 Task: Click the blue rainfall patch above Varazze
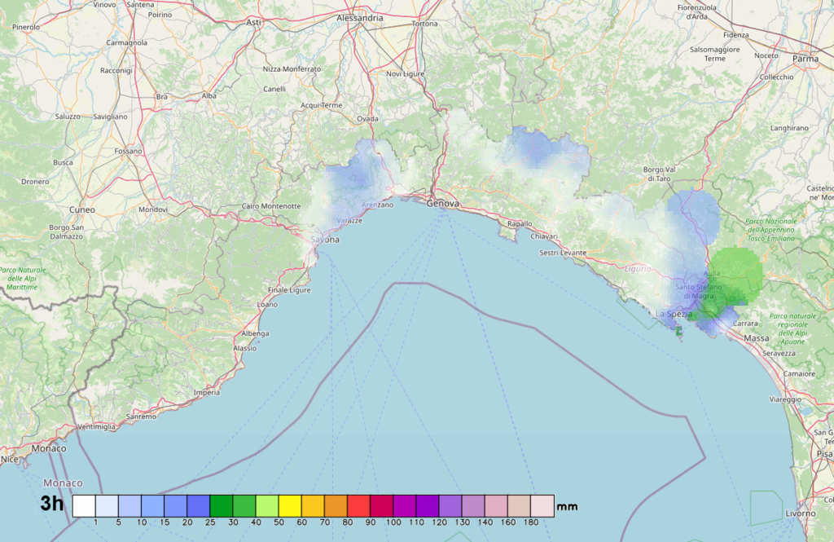pyautogui.click(x=354, y=175)
